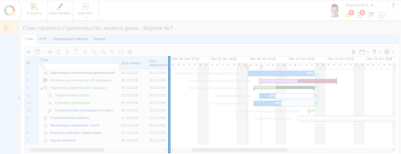The image size is (401, 154).
Task: Open the Действия dropdown menu
Action: (85, 10)
